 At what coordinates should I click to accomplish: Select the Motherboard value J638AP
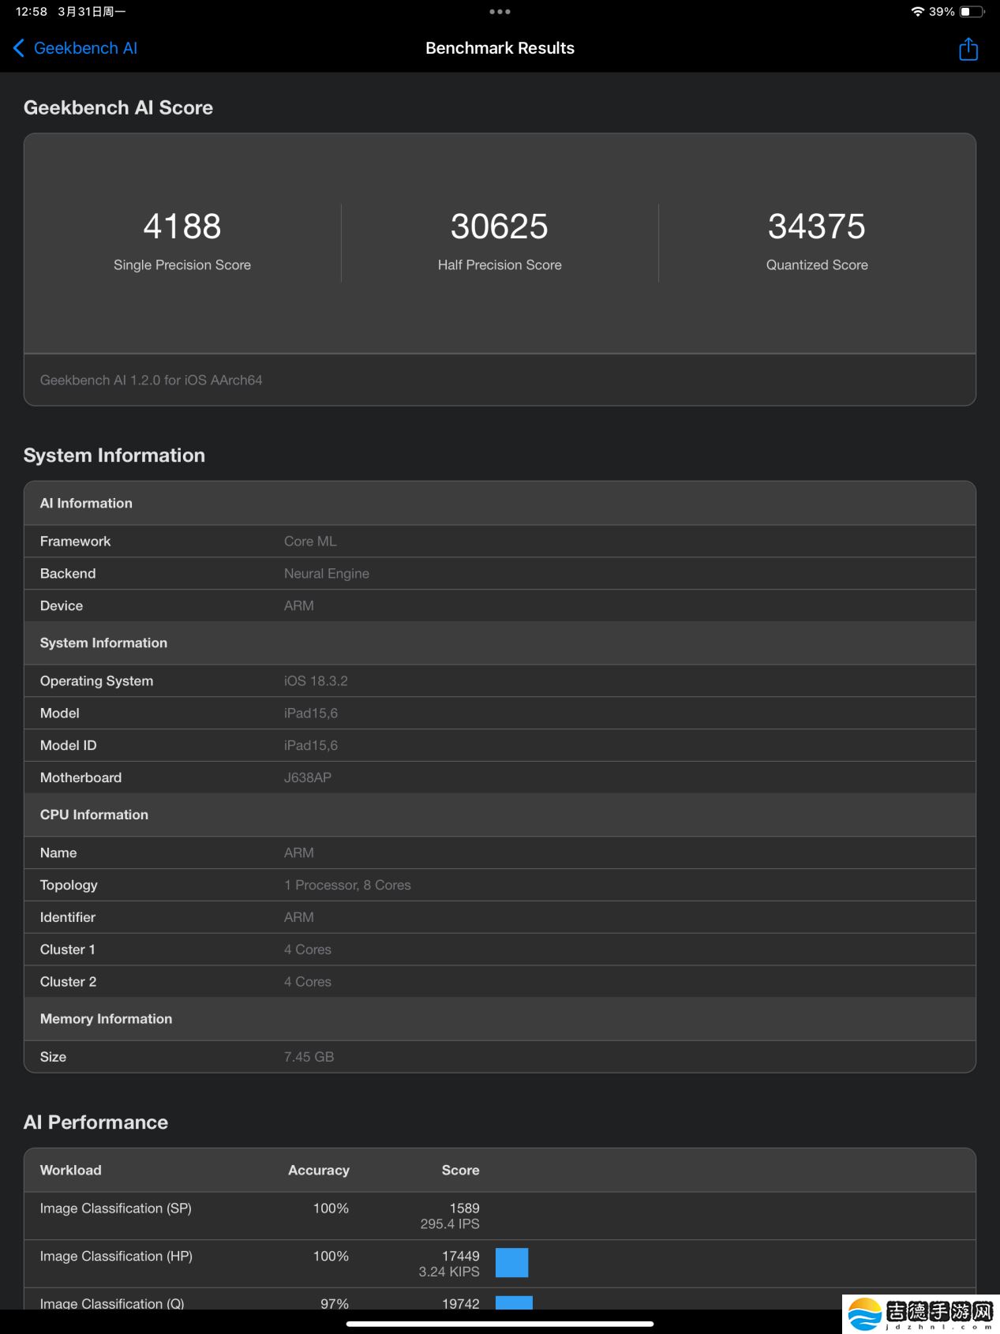click(x=308, y=778)
